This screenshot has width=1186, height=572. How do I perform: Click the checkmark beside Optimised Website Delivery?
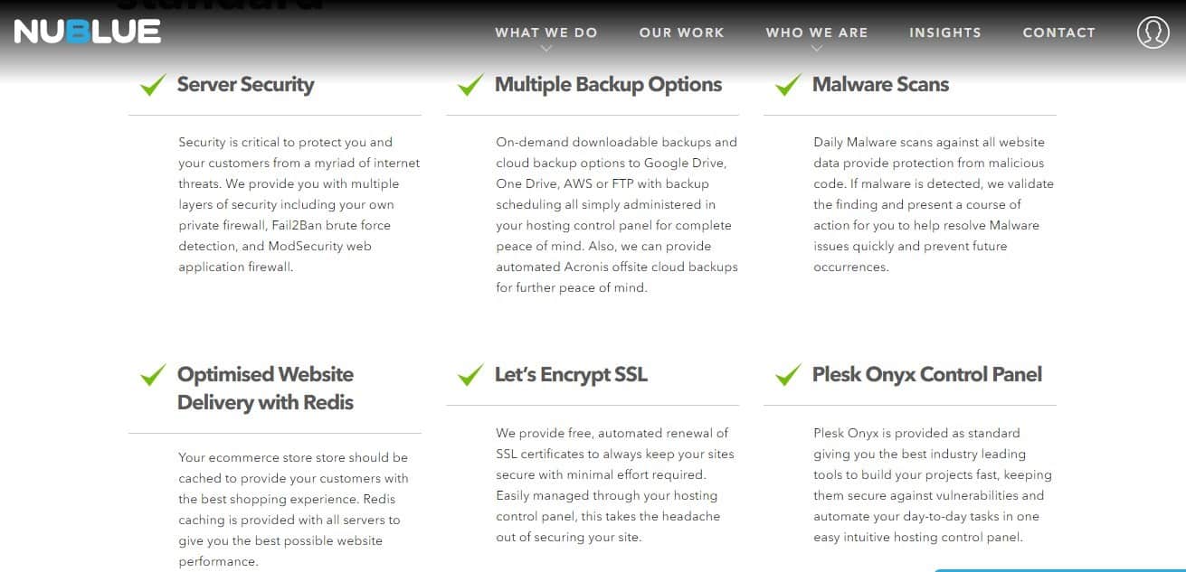coord(153,375)
